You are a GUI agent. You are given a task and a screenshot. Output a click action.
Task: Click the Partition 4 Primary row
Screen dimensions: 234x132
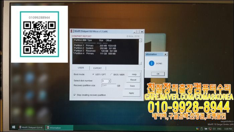click(95, 53)
